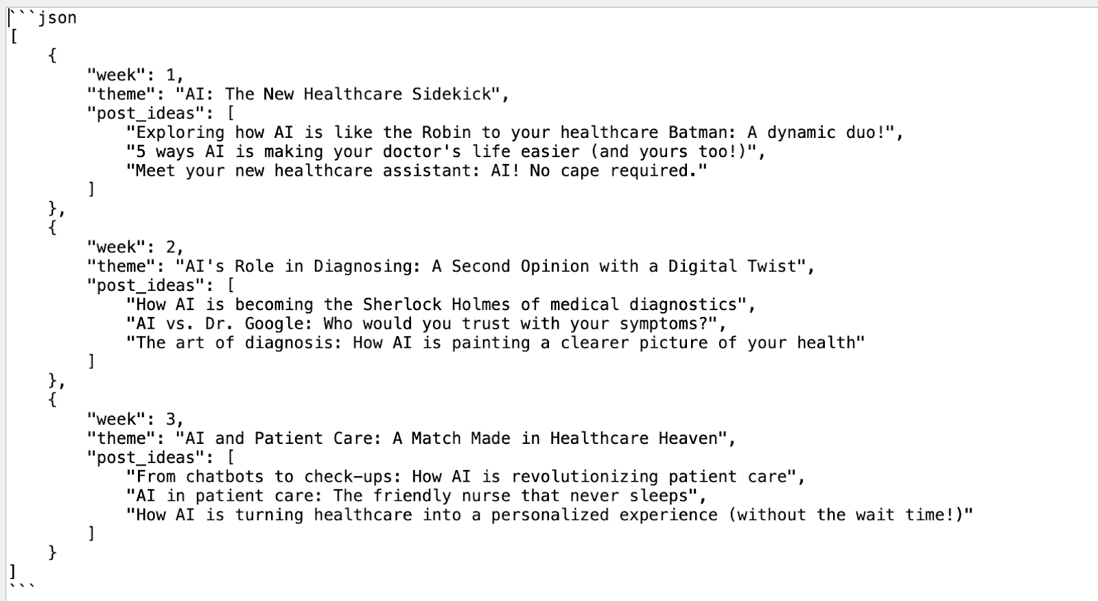Image resolution: width=1098 pixels, height=601 pixels.
Task: Click the week 1 theme text "Healthcare Sidekick"
Action: [398, 94]
